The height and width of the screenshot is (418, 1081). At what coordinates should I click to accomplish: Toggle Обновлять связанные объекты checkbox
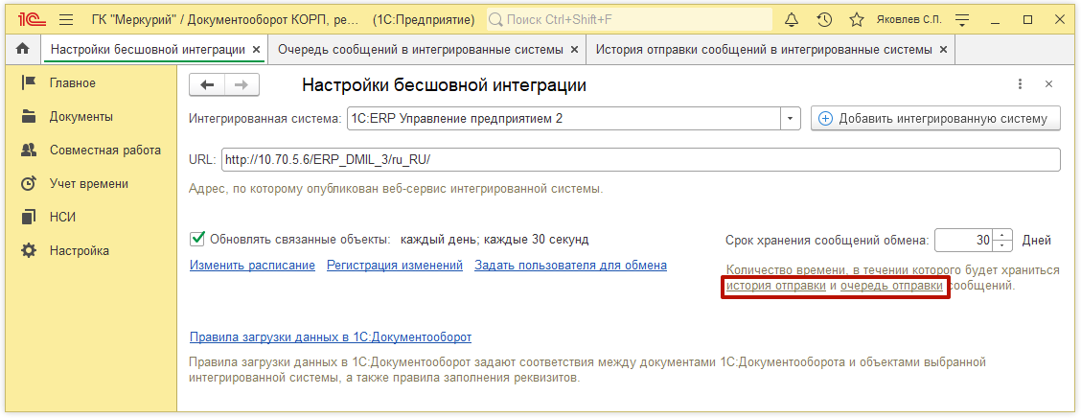tap(197, 239)
